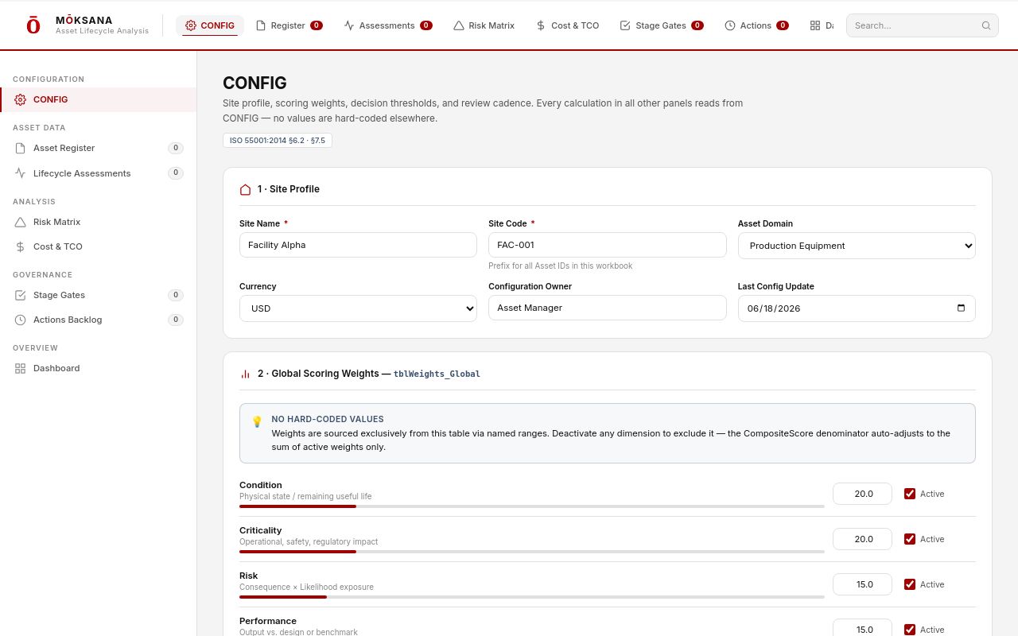Click the Actions tab clock icon
The width and height of the screenshot is (1018, 636).
[x=730, y=25]
